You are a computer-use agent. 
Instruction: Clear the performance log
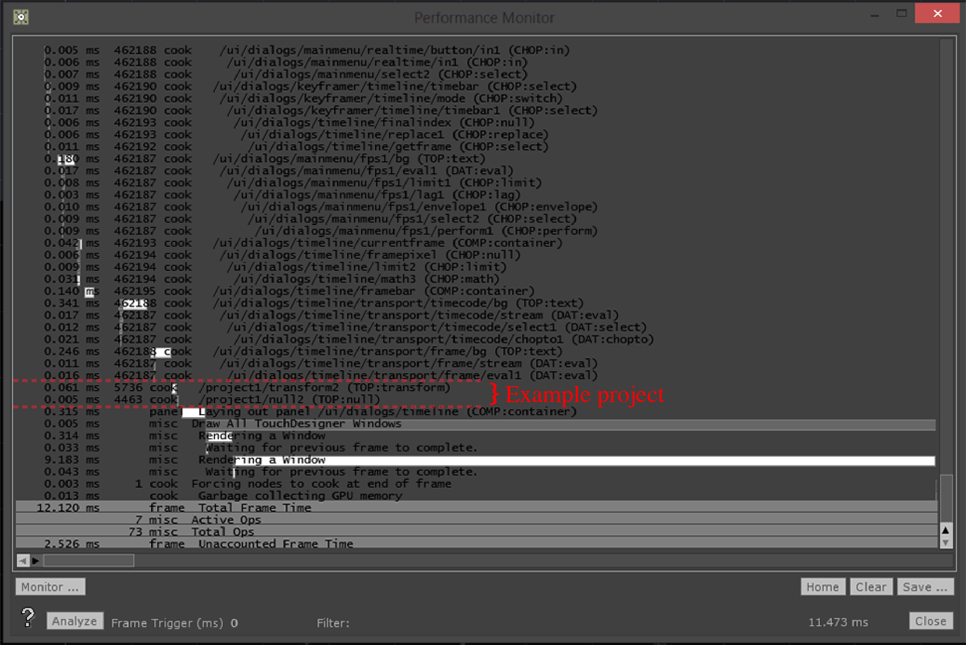871,587
